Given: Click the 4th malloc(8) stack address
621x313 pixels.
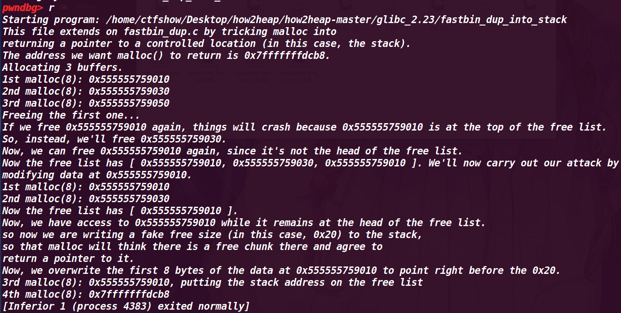Looking at the screenshot, I should point(129,294).
